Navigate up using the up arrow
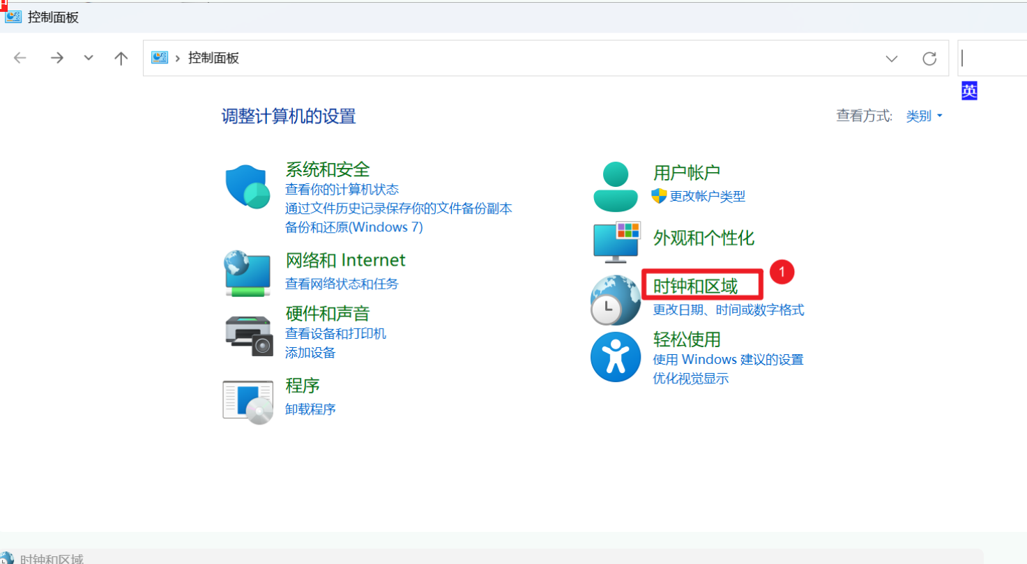The width and height of the screenshot is (1027, 564). 121,58
